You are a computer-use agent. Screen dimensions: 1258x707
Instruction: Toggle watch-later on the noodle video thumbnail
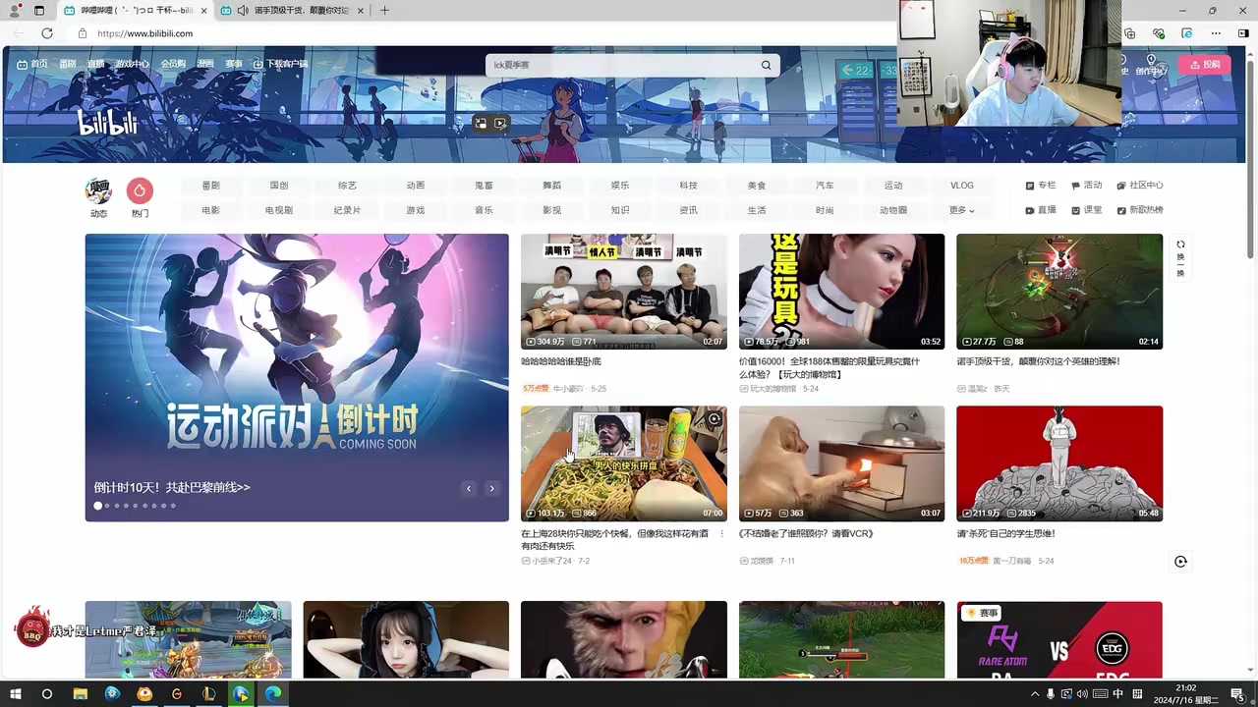(715, 419)
